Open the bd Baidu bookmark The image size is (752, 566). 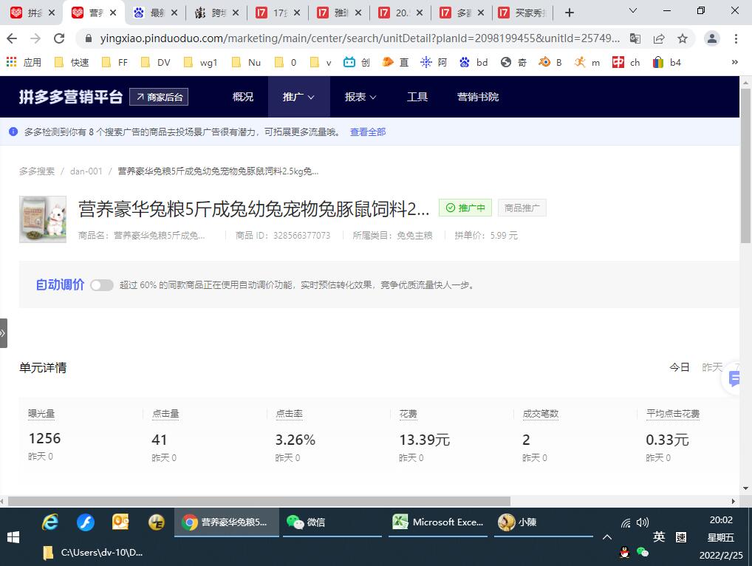(x=474, y=62)
